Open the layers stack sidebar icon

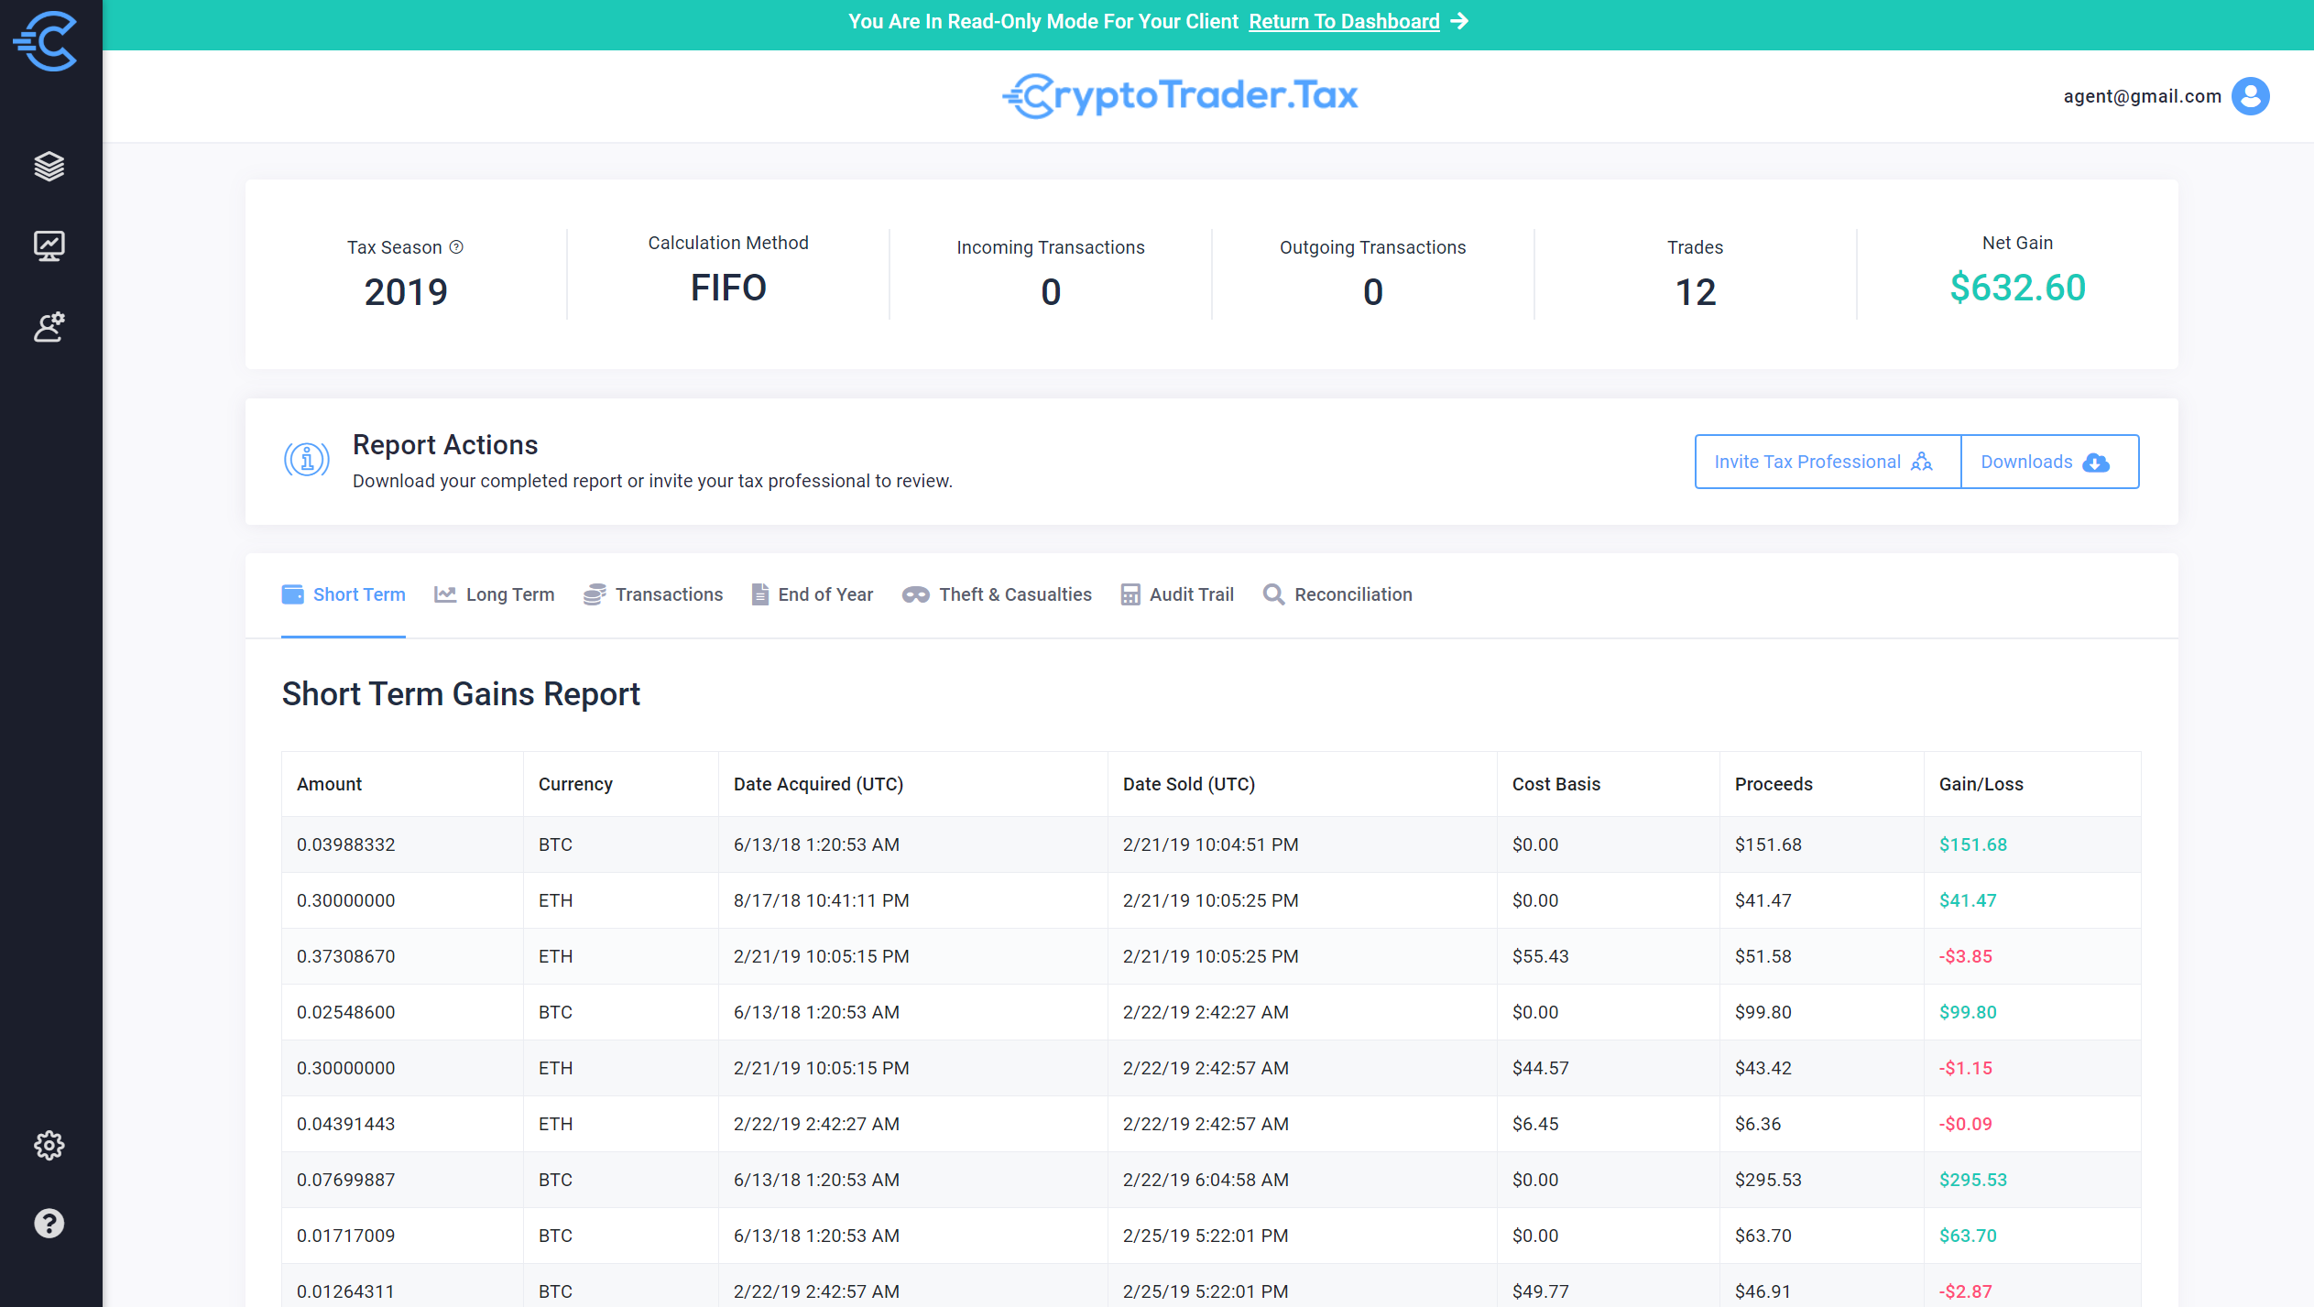tap(49, 167)
